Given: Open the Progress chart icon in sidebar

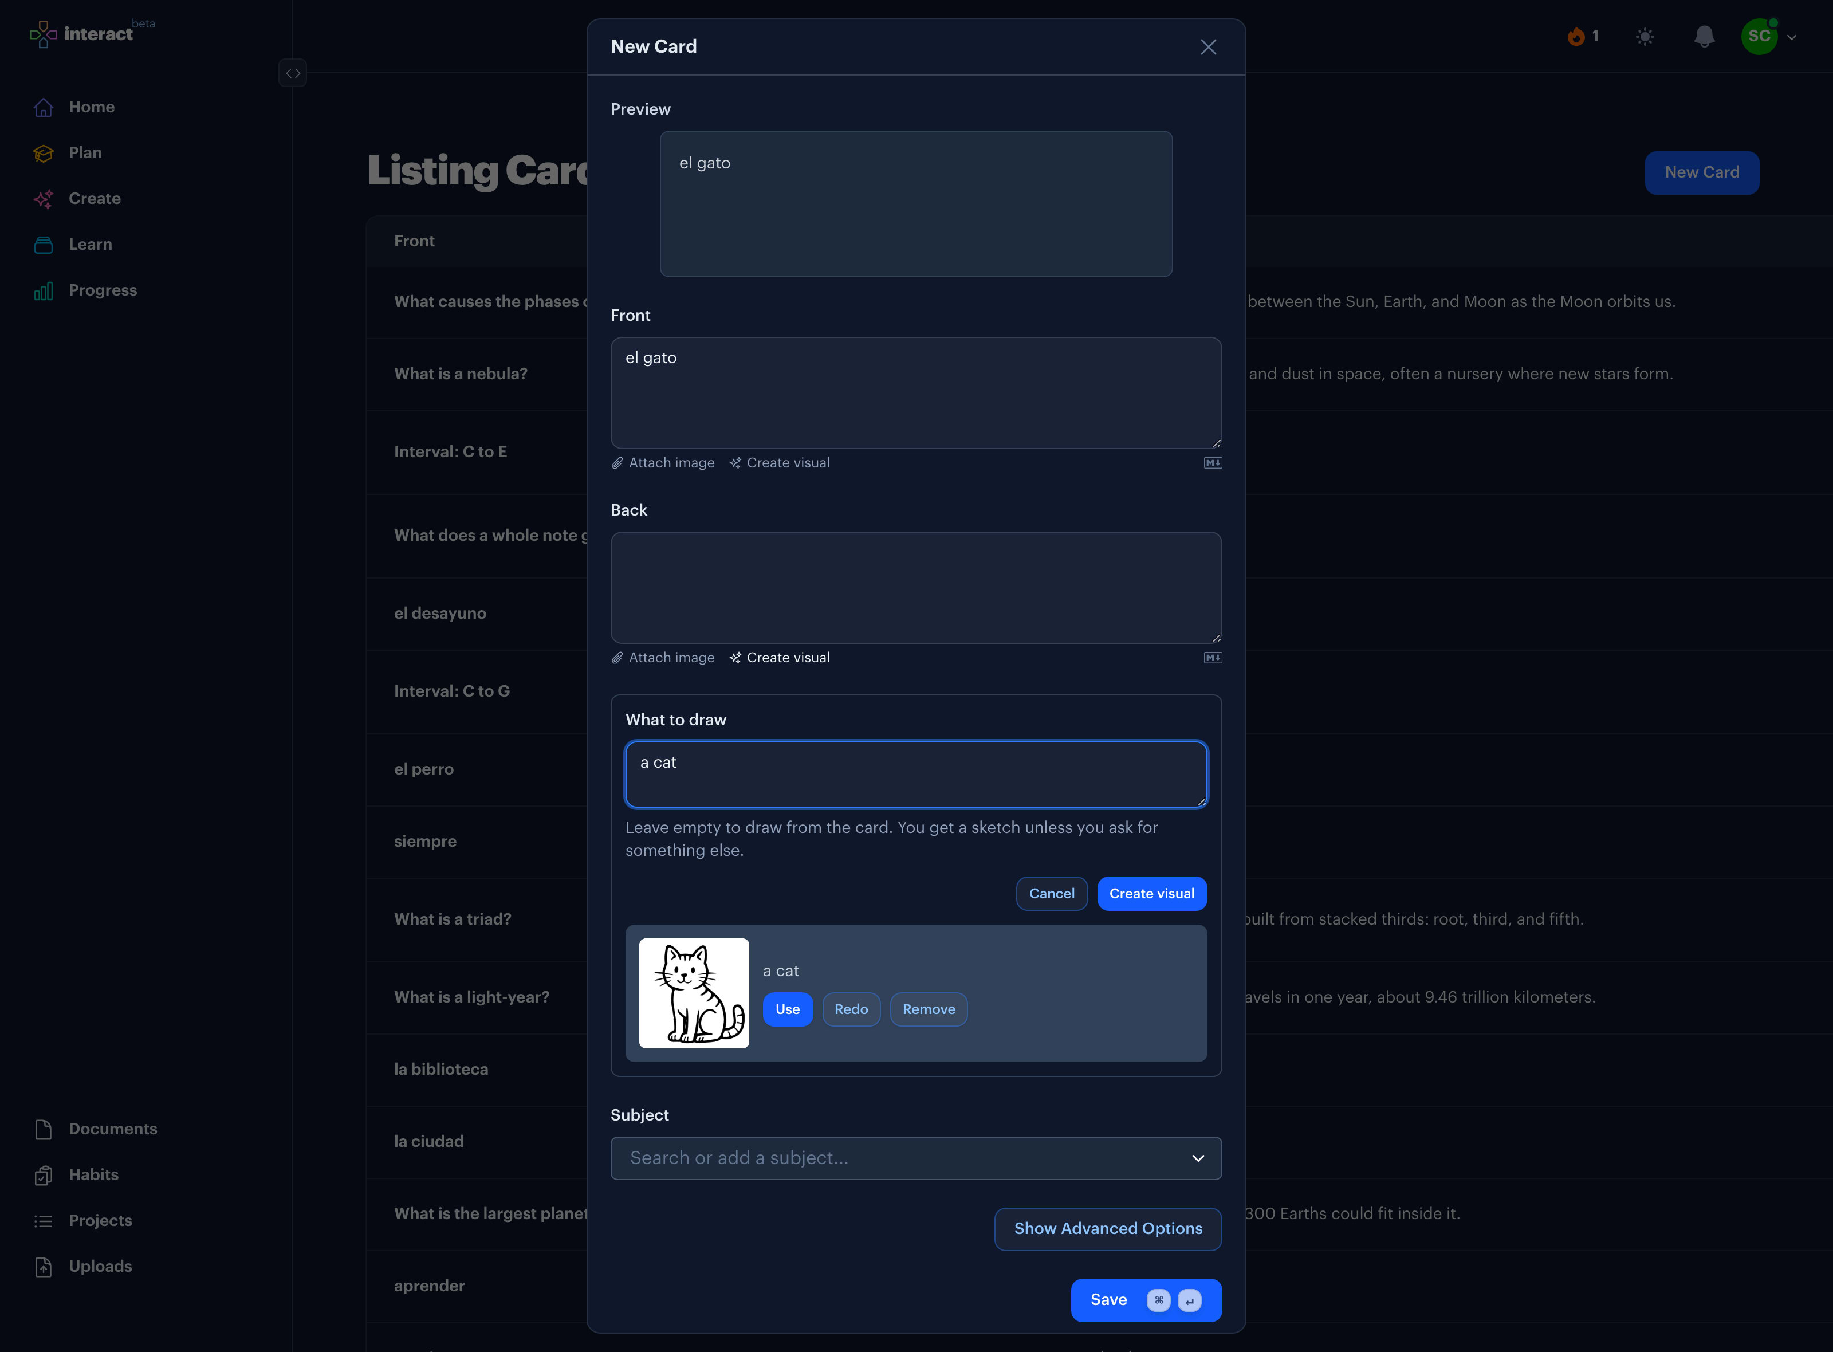Looking at the screenshot, I should pos(44,290).
